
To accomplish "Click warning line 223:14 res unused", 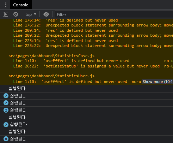I will click(x=66, y=41).
